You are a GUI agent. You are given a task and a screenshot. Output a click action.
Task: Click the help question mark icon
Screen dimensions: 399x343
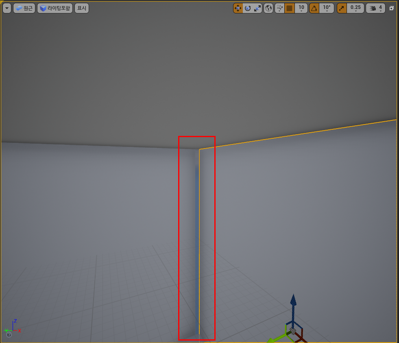(9, 334)
